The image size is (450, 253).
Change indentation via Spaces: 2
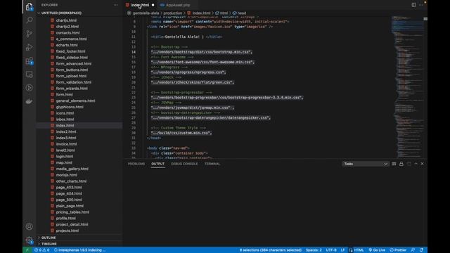(314, 250)
